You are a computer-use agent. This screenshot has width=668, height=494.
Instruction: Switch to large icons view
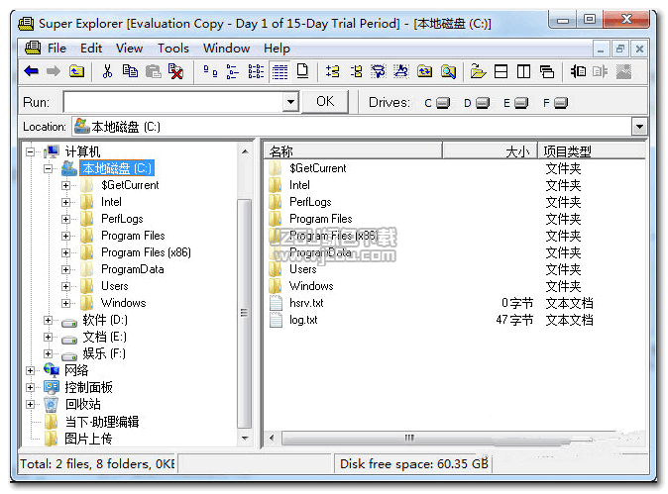click(210, 71)
